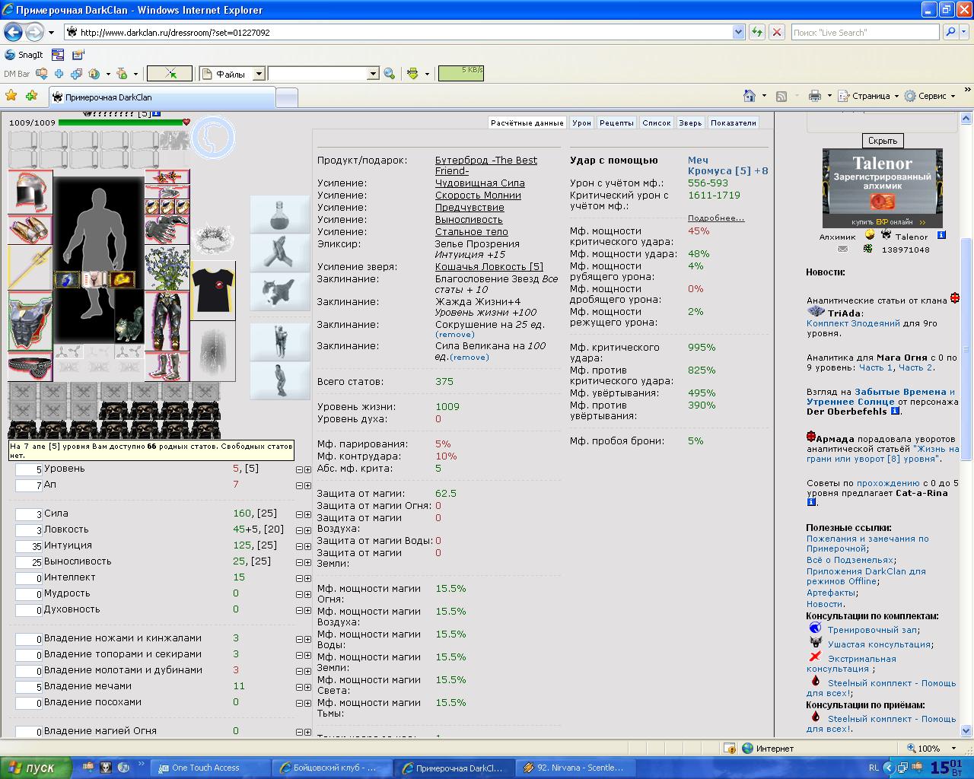This screenshot has width=974, height=779.
Task: Switch to the Показатели tab
Action: (x=734, y=122)
